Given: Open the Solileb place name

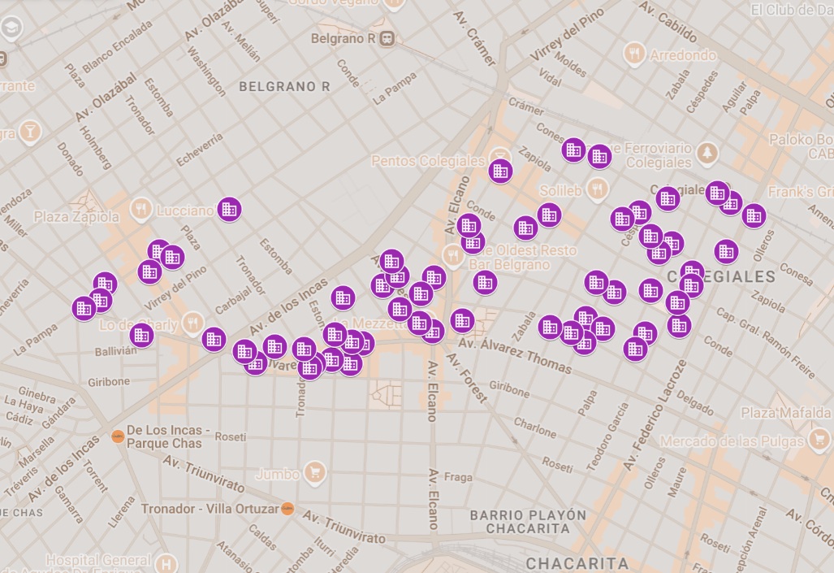Looking at the screenshot, I should click(x=560, y=191).
